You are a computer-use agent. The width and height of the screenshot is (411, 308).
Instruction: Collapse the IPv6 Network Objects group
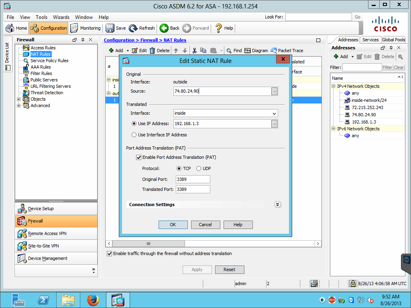click(334, 129)
